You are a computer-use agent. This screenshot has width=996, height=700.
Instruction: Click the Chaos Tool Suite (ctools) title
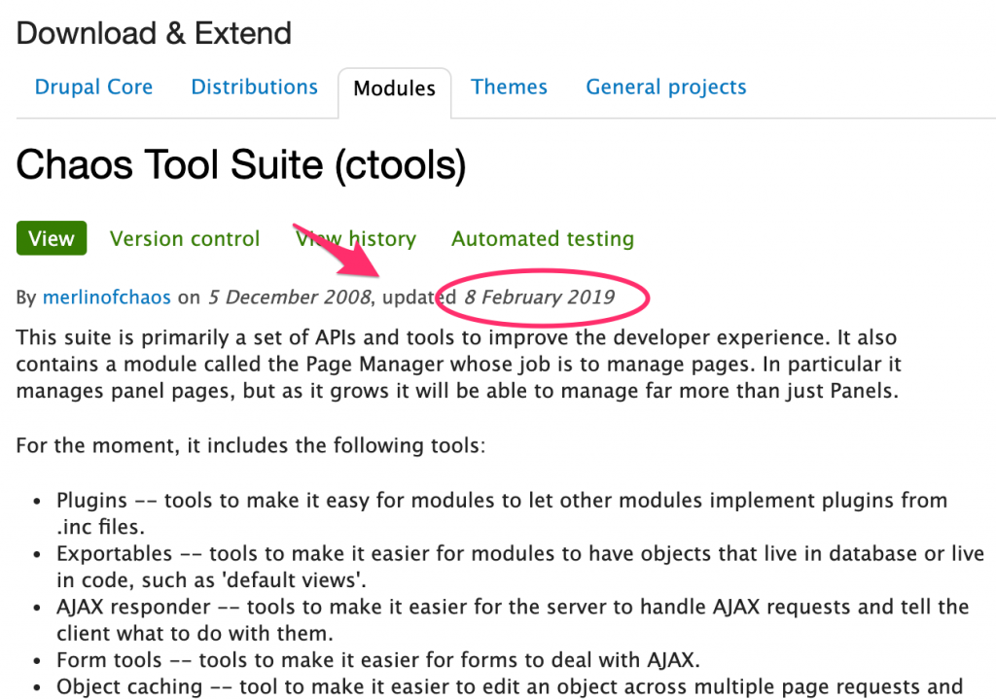coord(241,165)
